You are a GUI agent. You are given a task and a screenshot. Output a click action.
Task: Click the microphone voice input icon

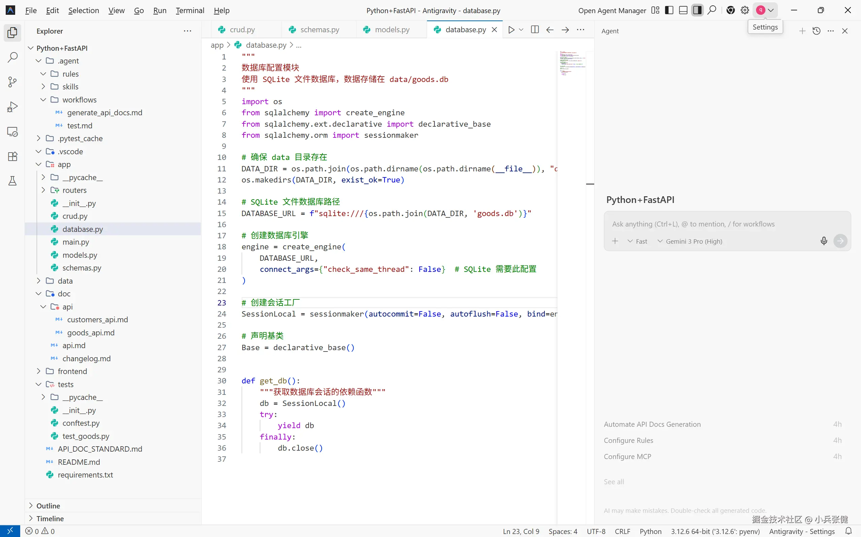pyautogui.click(x=824, y=241)
